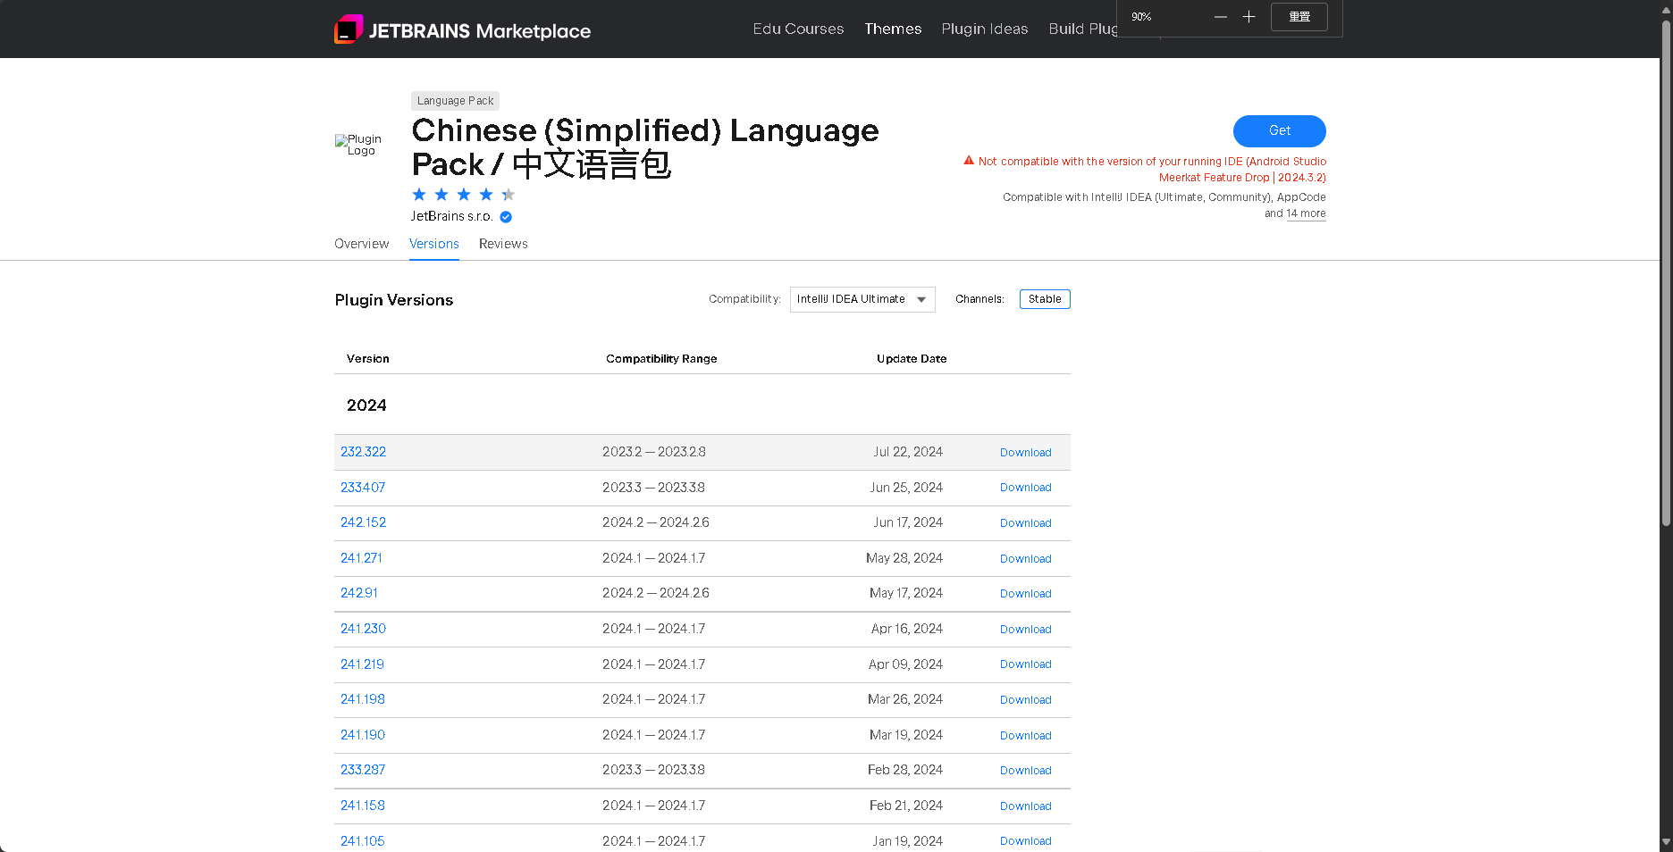
Task: Click the scrollbar down arrow
Action: click(x=1666, y=842)
